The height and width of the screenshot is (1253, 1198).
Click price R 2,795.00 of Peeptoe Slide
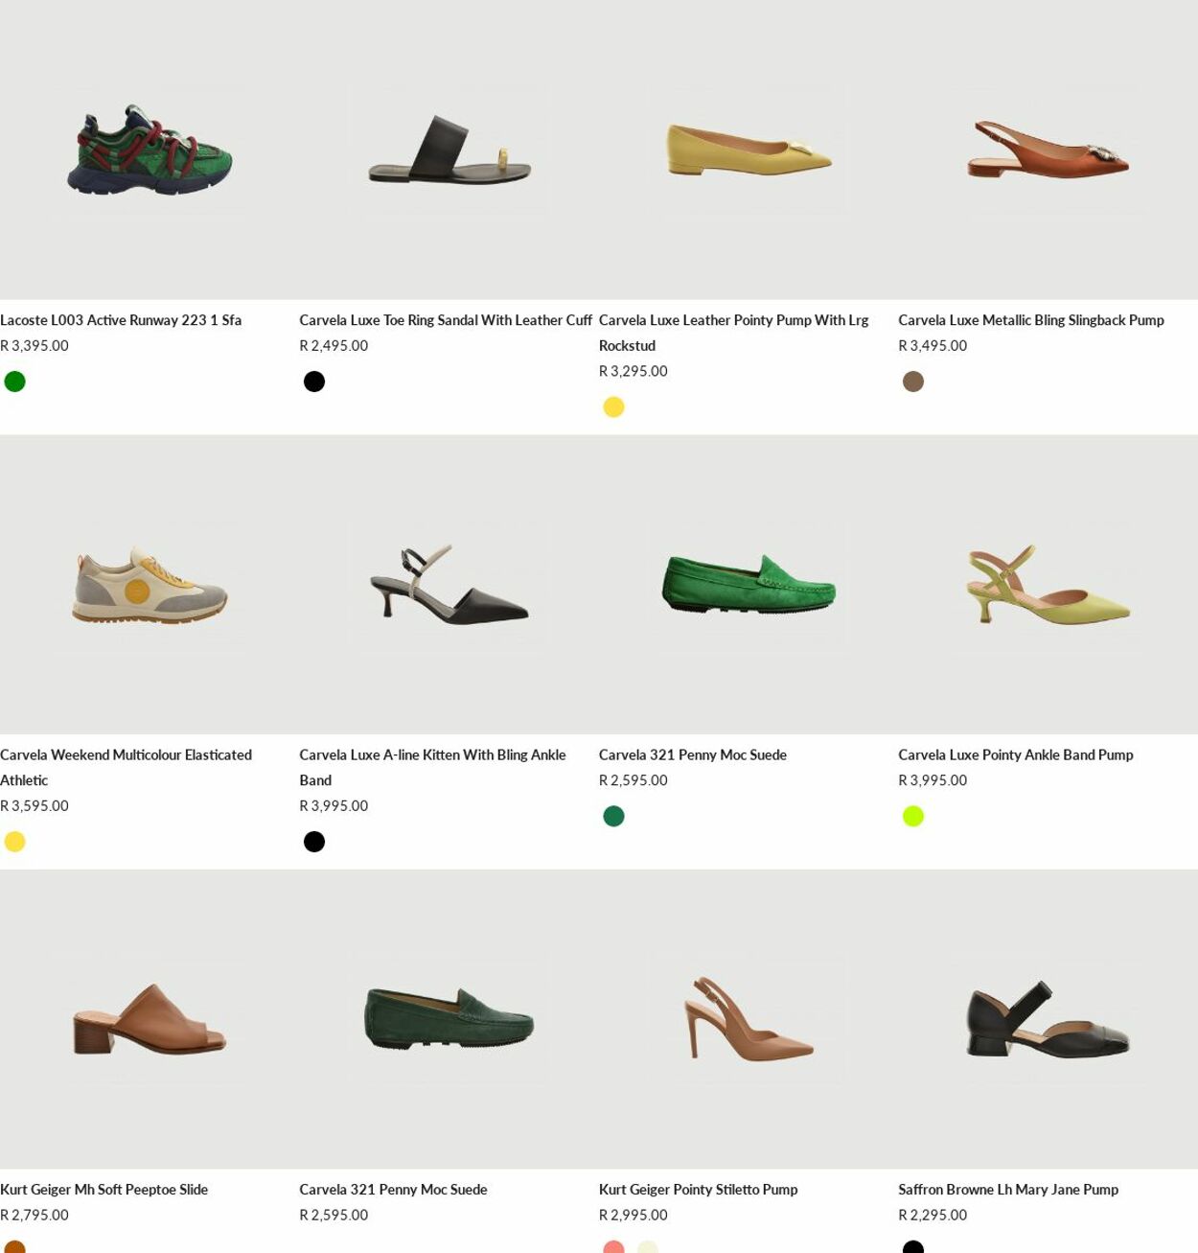(x=35, y=1216)
